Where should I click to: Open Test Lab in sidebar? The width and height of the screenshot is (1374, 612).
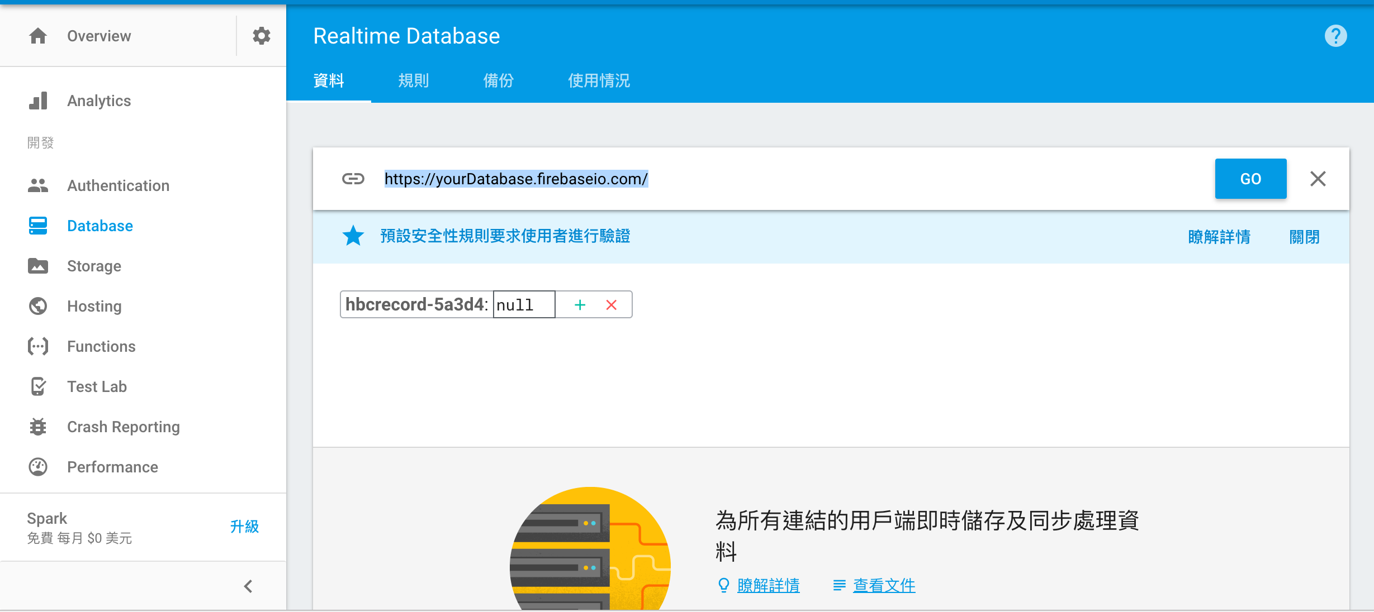[x=97, y=387]
